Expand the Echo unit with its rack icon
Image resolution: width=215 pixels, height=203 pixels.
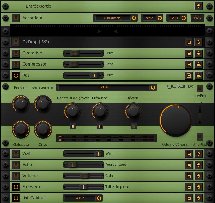[198, 165]
